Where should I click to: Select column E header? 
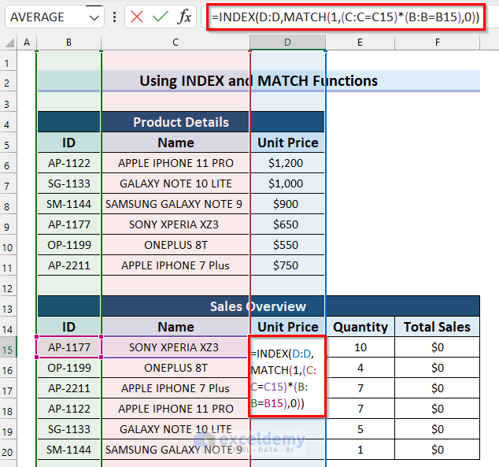point(360,43)
